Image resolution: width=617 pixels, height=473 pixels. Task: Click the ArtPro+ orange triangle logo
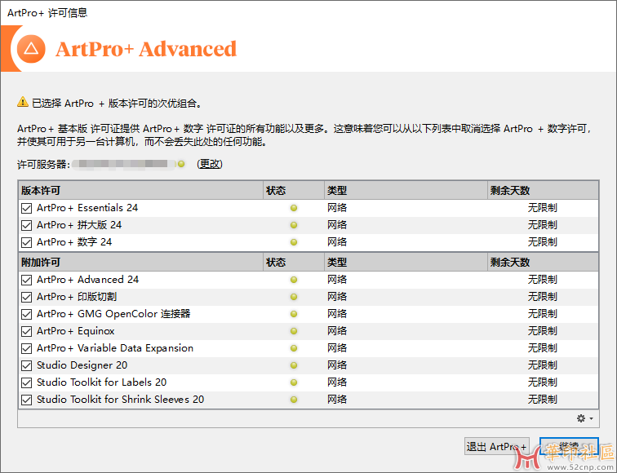point(31,49)
